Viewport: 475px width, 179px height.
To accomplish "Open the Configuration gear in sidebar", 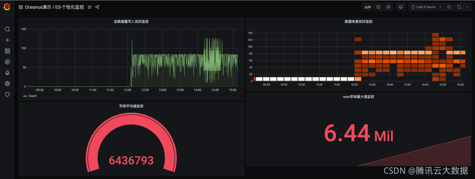I will [7, 84].
